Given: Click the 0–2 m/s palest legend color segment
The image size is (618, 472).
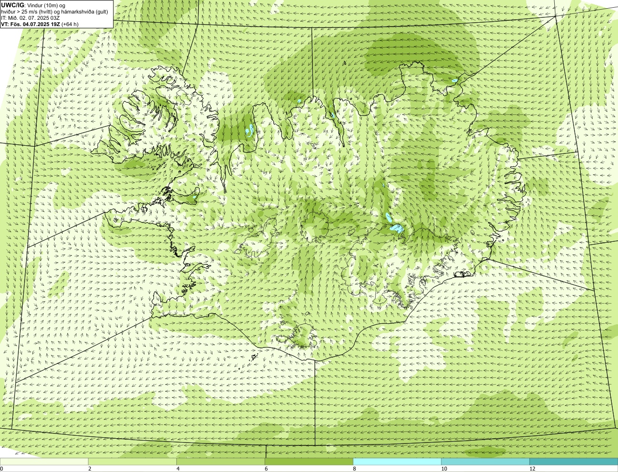Looking at the screenshot, I should point(44,461).
